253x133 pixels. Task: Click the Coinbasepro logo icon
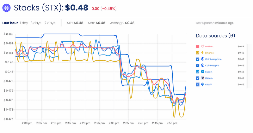pyautogui.click(x=203, y=65)
